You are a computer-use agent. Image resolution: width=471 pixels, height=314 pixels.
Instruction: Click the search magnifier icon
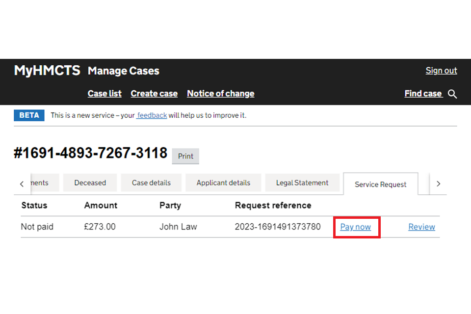tap(452, 94)
